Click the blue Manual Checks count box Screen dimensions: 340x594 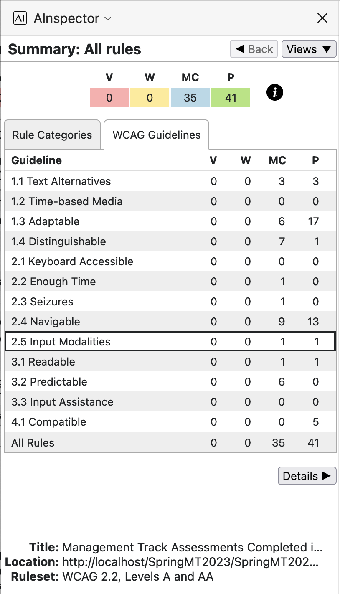(190, 98)
